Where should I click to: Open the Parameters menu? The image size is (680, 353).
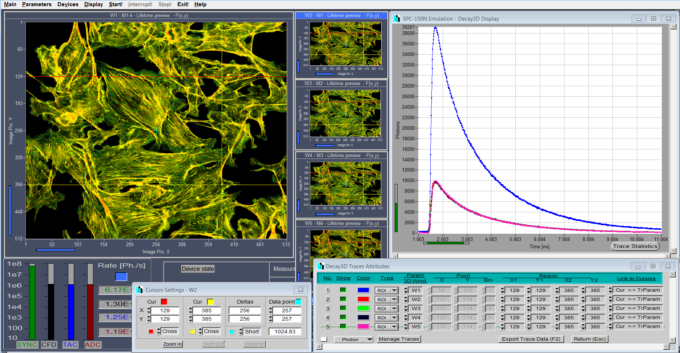(x=37, y=4)
